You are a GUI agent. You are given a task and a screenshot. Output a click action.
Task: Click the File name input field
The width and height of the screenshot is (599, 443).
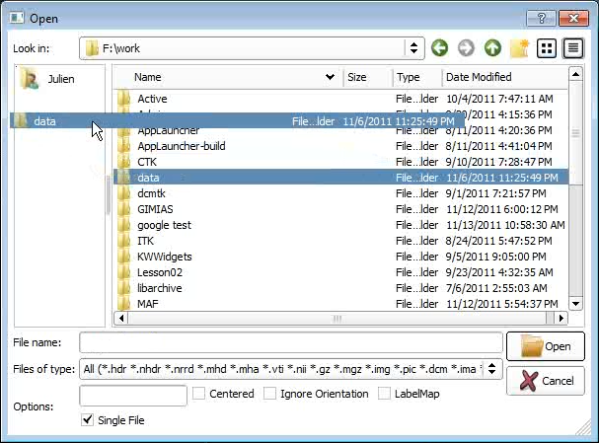click(290, 342)
